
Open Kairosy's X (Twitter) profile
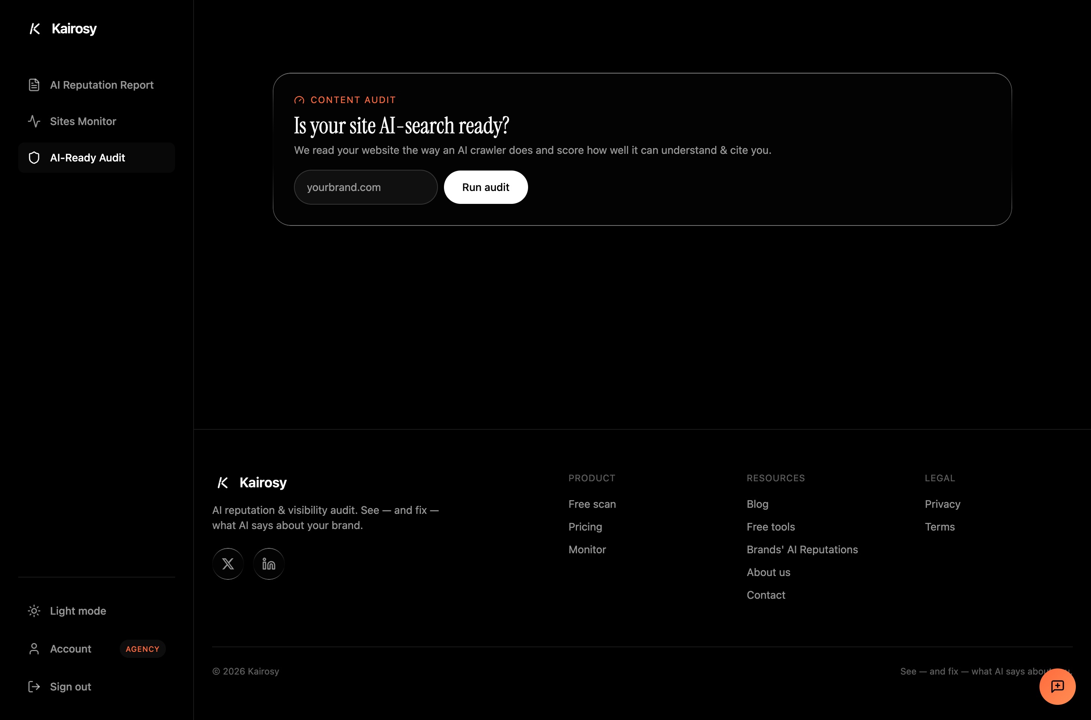click(228, 564)
